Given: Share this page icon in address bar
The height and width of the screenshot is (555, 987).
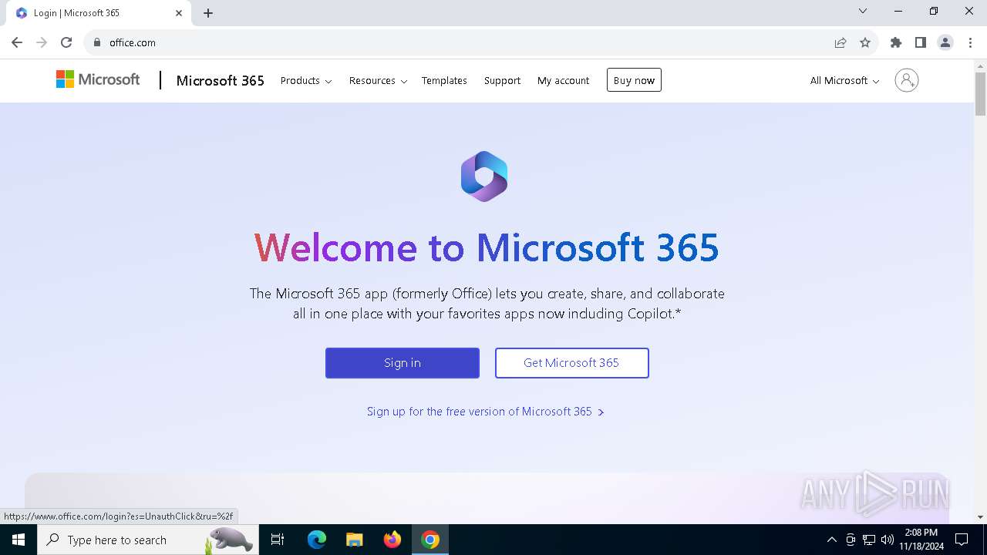Looking at the screenshot, I should pos(840,42).
